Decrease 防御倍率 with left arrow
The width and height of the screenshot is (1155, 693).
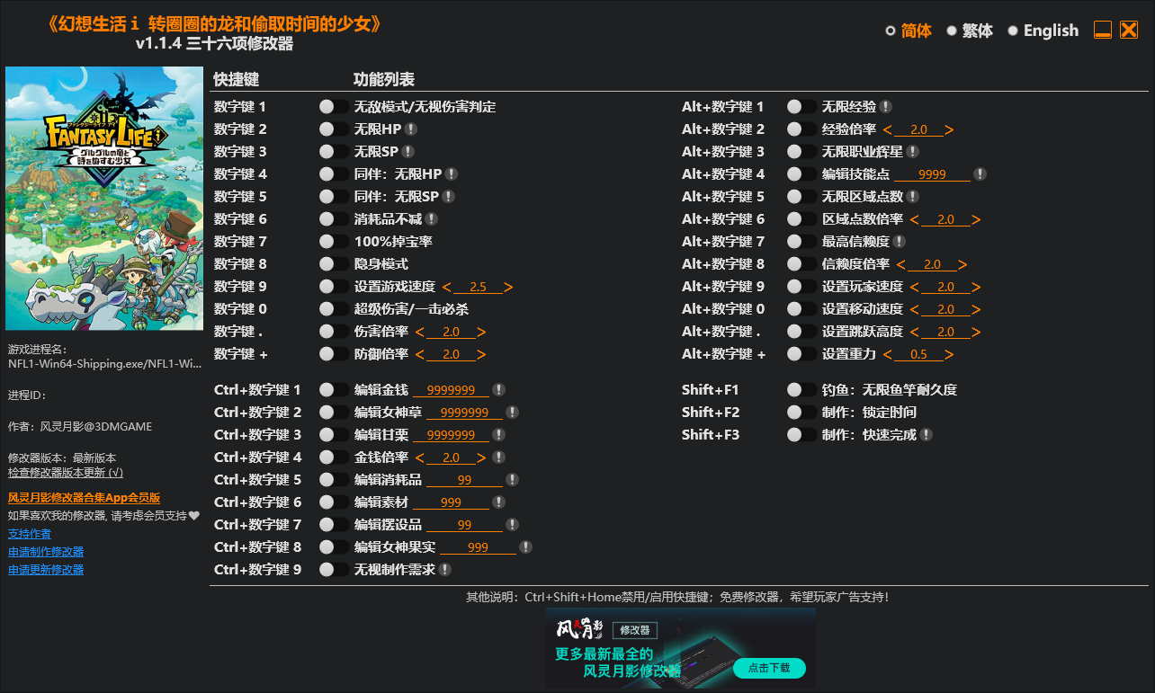pos(419,355)
